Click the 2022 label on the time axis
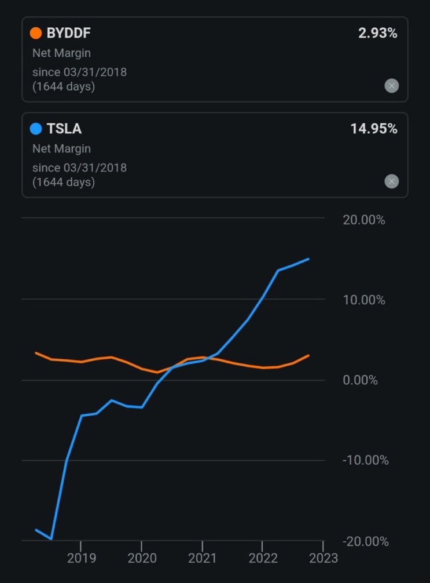 click(x=262, y=559)
